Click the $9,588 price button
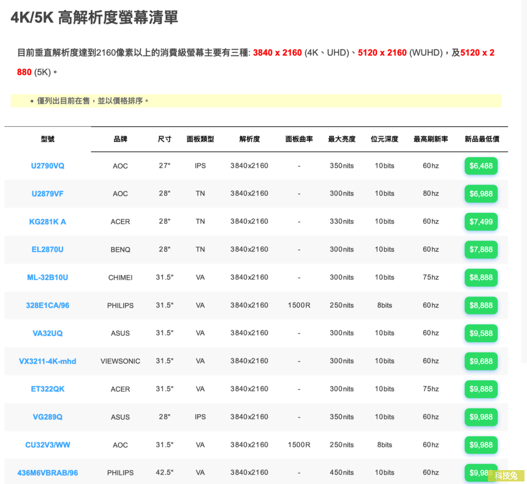This screenshot has width=527, height=484. click(481, 333)
